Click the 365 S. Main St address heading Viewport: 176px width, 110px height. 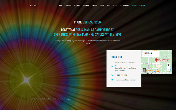pyautogui.click(x=95, y=30)
